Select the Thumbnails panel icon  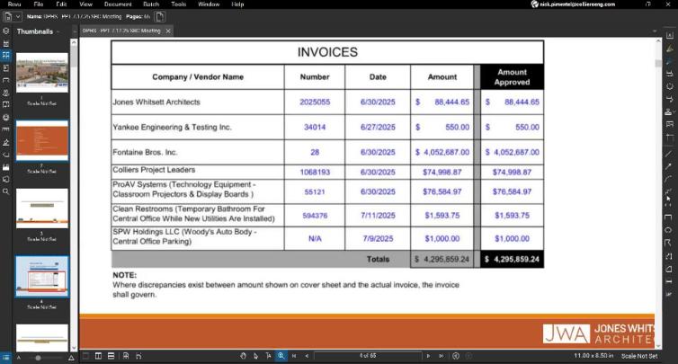point(5,56)
